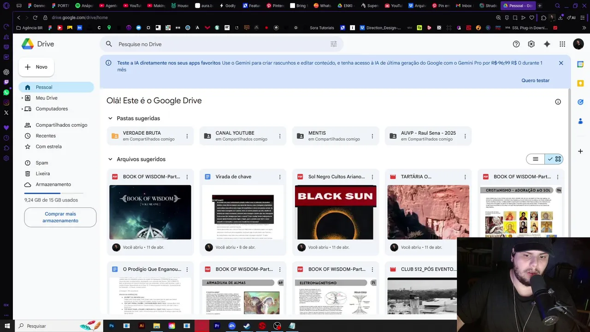Expand Computadores tree arrow

point(22,109)
